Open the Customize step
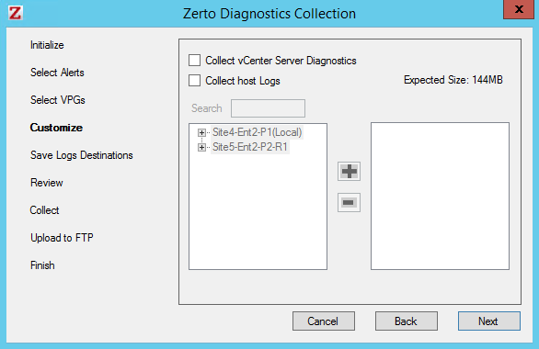This screenshot has height=349, width=539. (56, 128)
